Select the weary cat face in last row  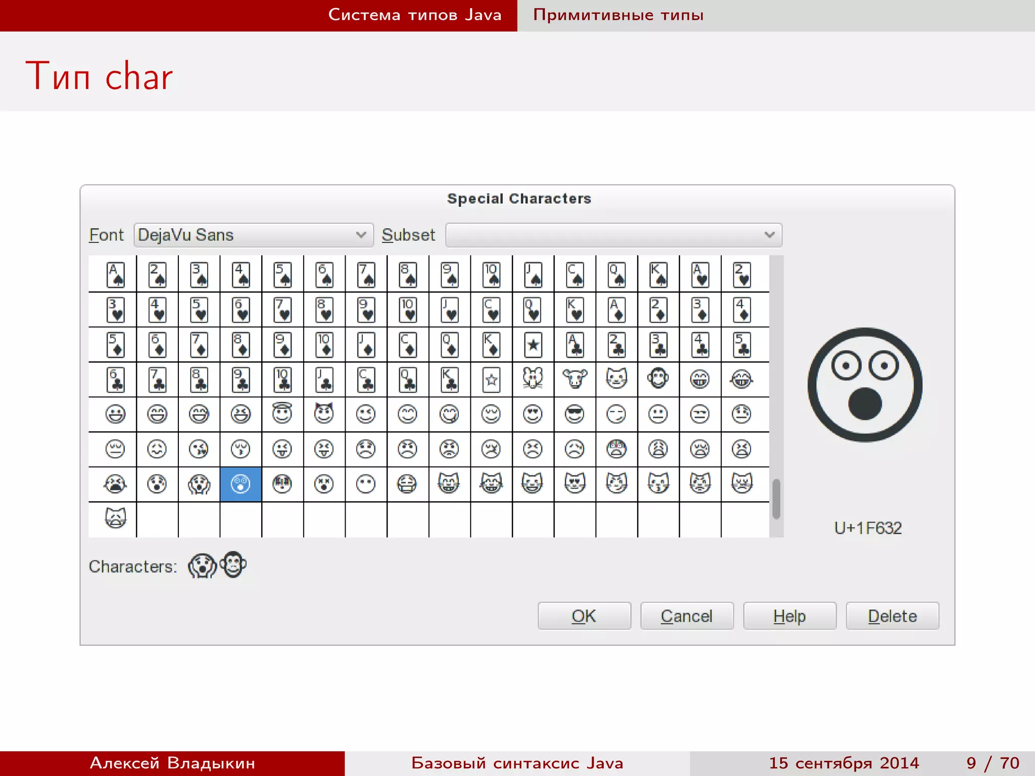coord(115,518)
